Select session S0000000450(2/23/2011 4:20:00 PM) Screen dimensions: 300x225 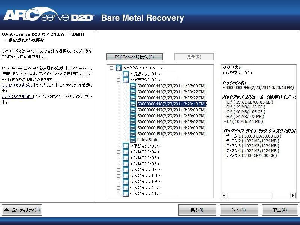pyautogui.click(x=171, y=128)
